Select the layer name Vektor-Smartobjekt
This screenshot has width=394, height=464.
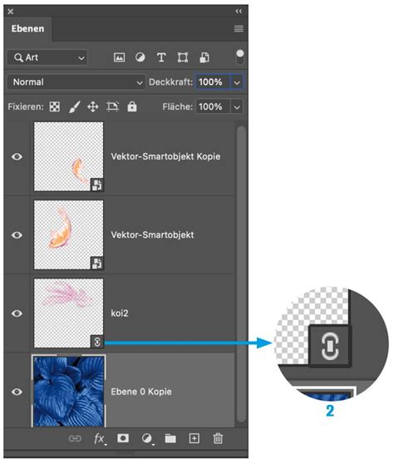(153, 235)
